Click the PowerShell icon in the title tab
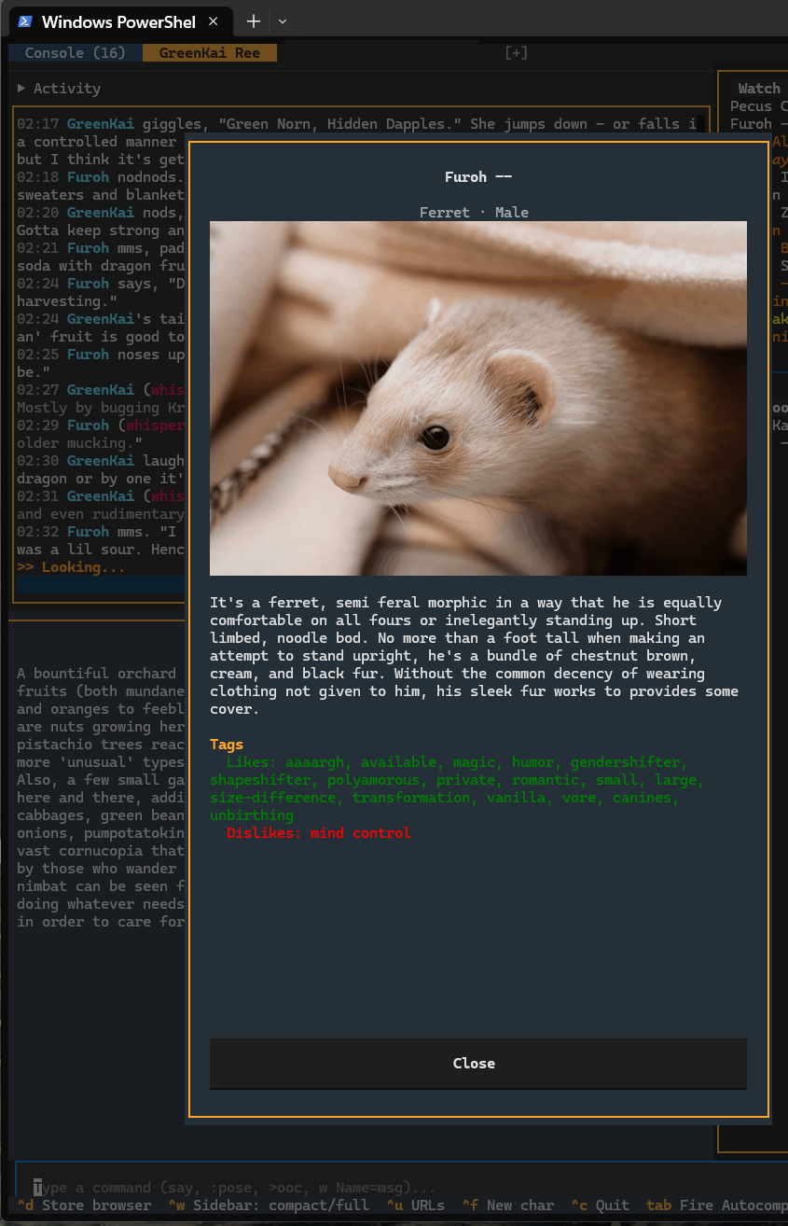788x1226 pixels. pos(25,21)
